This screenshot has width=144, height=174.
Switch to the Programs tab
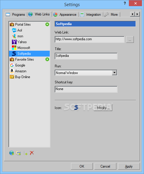(x=16, y=15)
